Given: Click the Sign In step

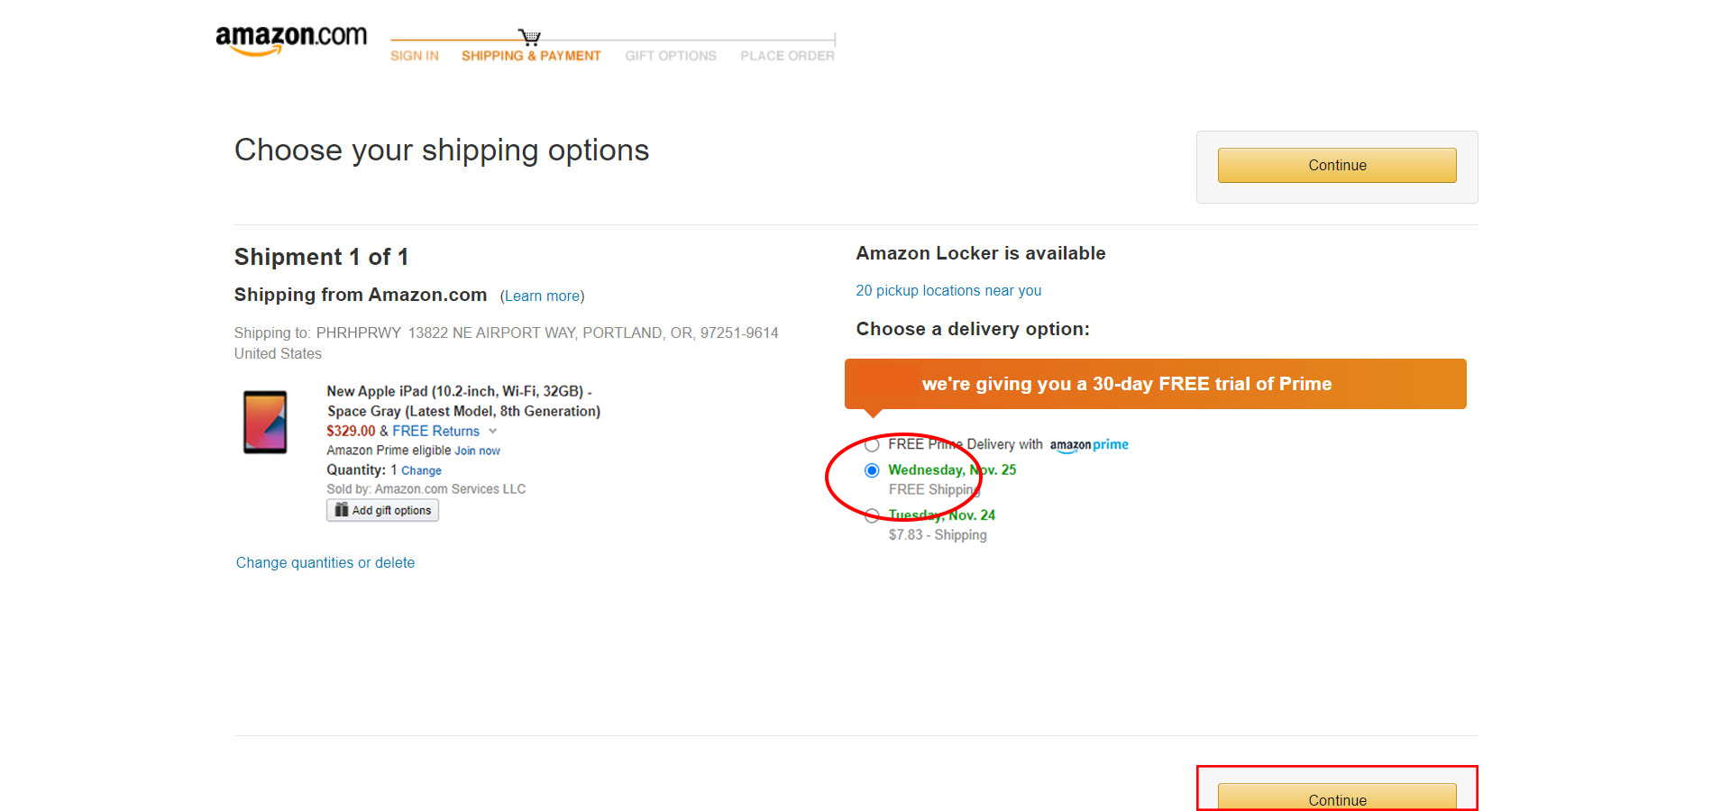Looking at the screenshot, I should point(415,56).
